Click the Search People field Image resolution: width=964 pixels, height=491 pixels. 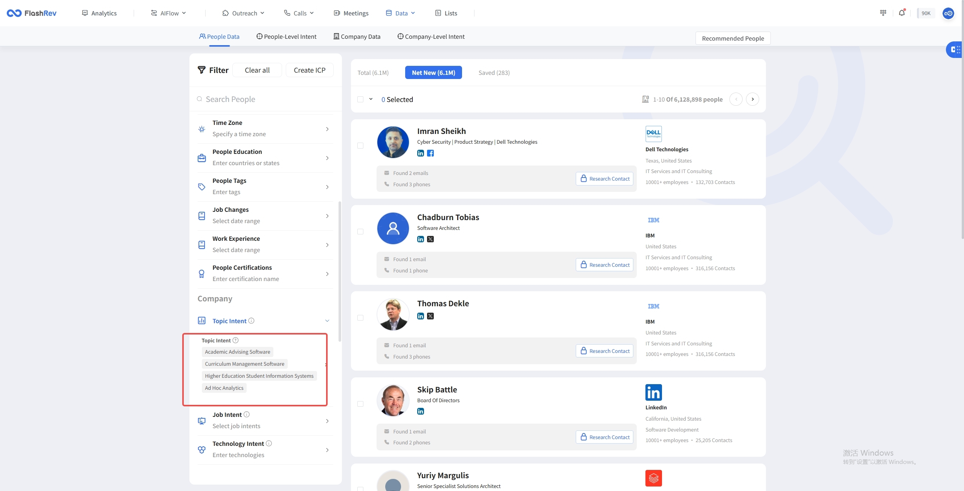pos(265,99)
